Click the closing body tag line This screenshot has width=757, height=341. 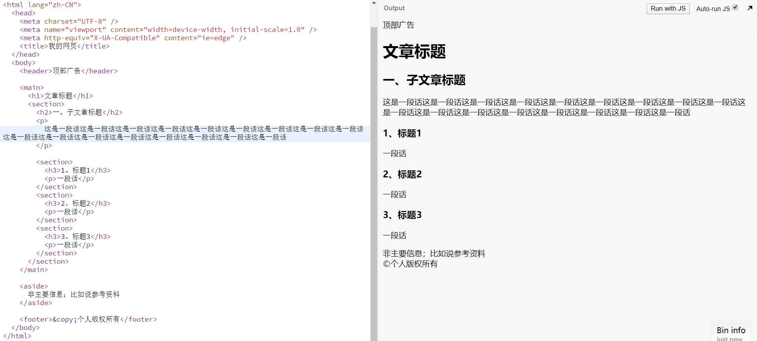pos(26,328)
